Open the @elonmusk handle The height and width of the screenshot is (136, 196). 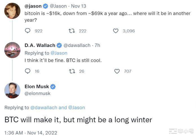(37, 93)
